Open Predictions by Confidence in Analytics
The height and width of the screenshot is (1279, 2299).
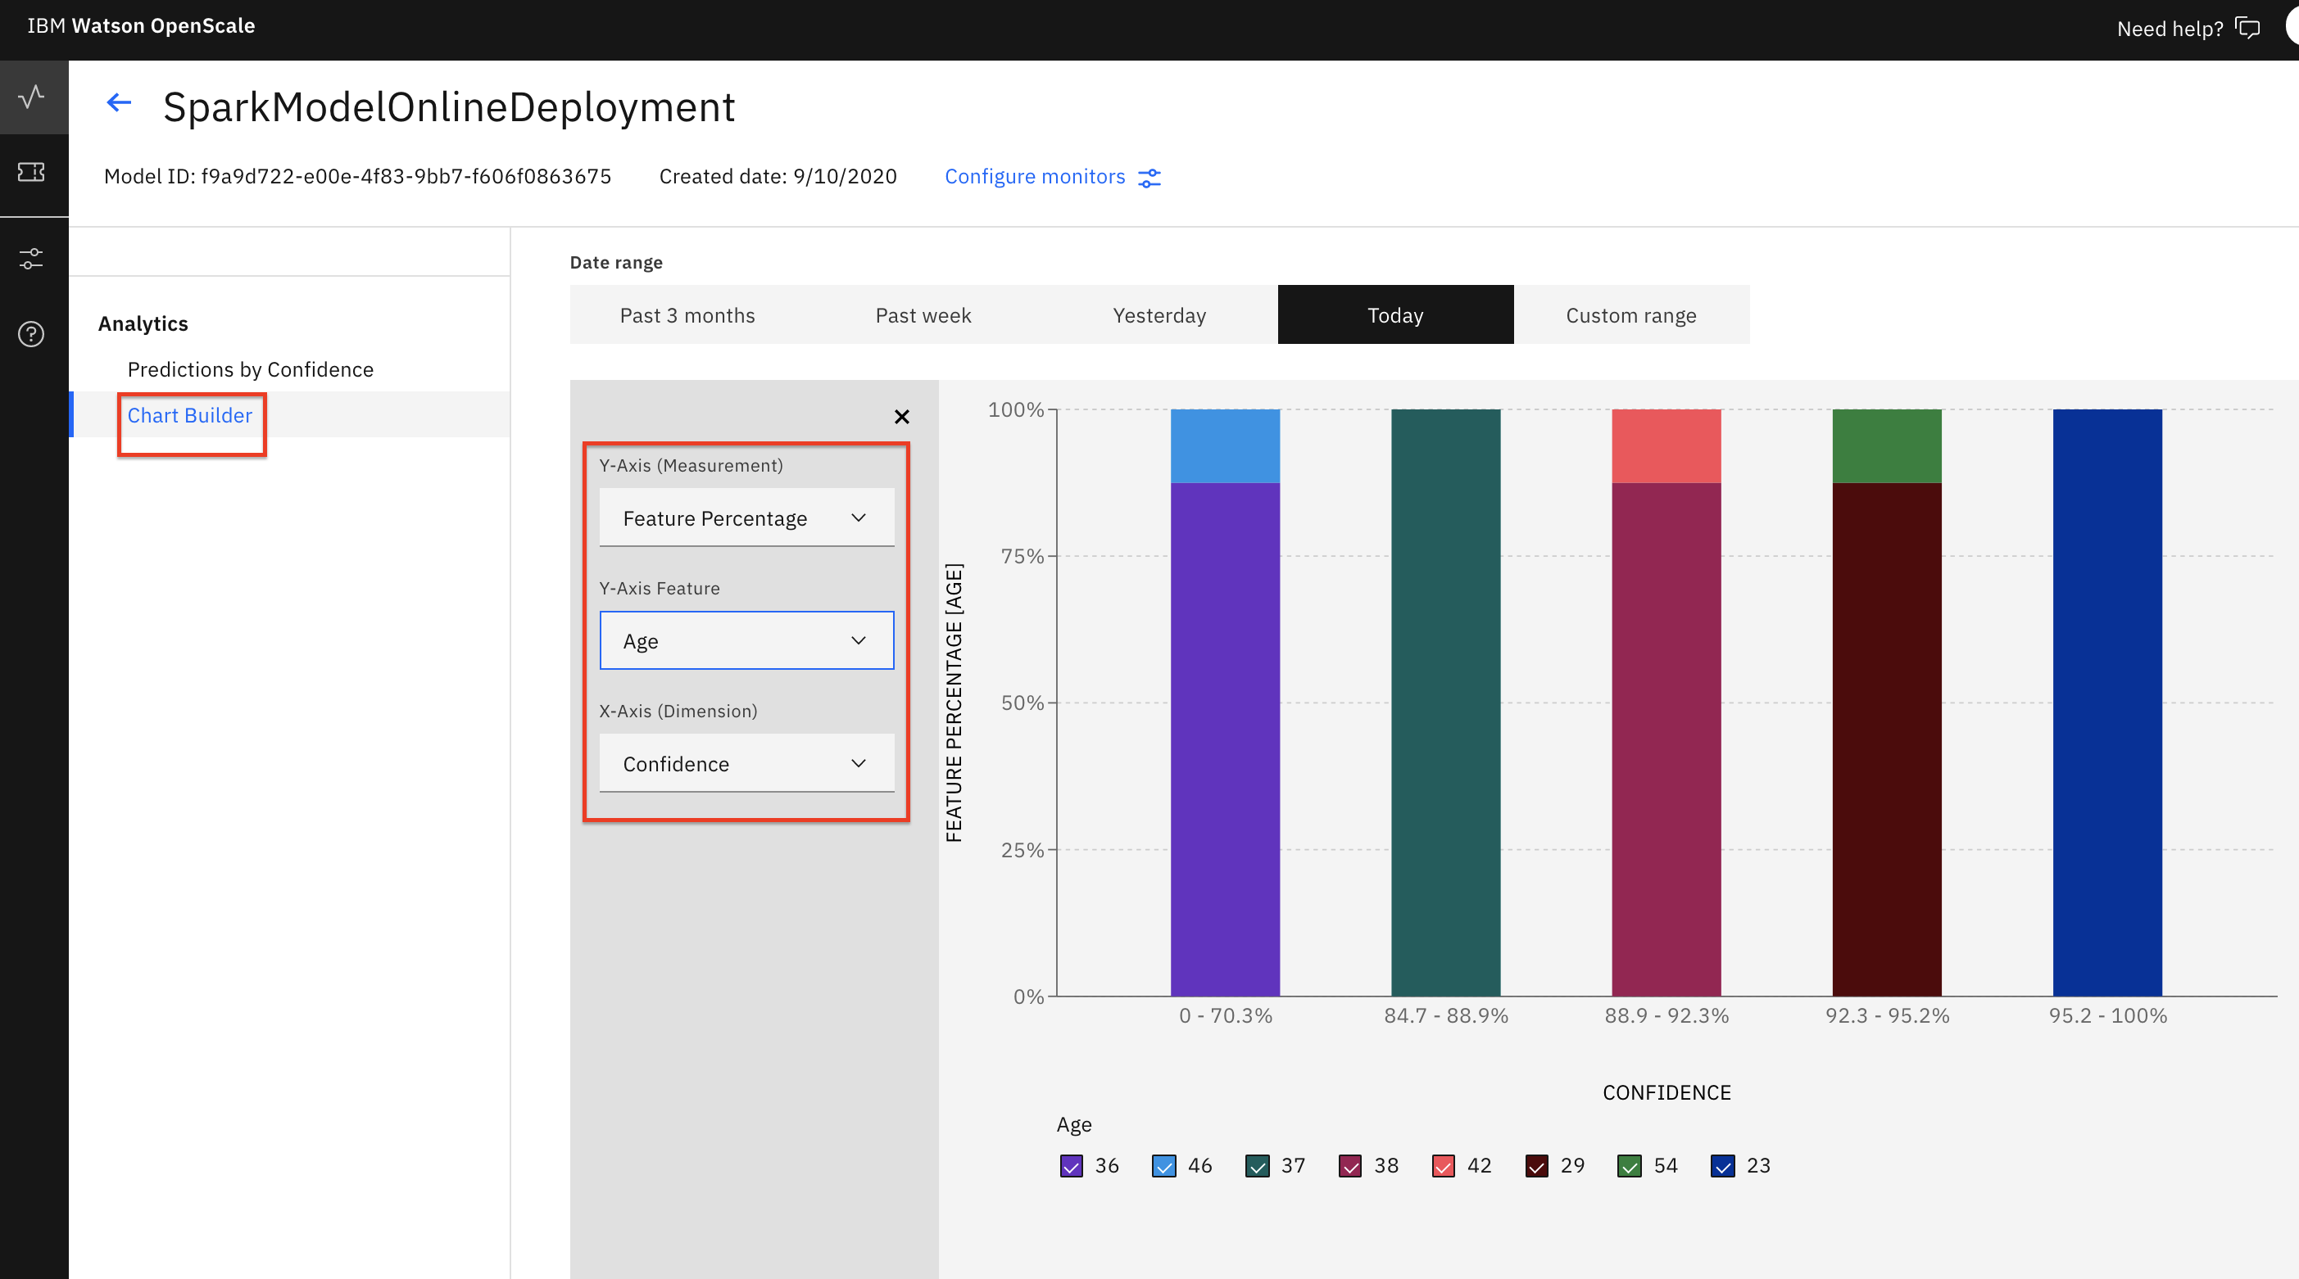pyautogui.click(x=250, y=368)
